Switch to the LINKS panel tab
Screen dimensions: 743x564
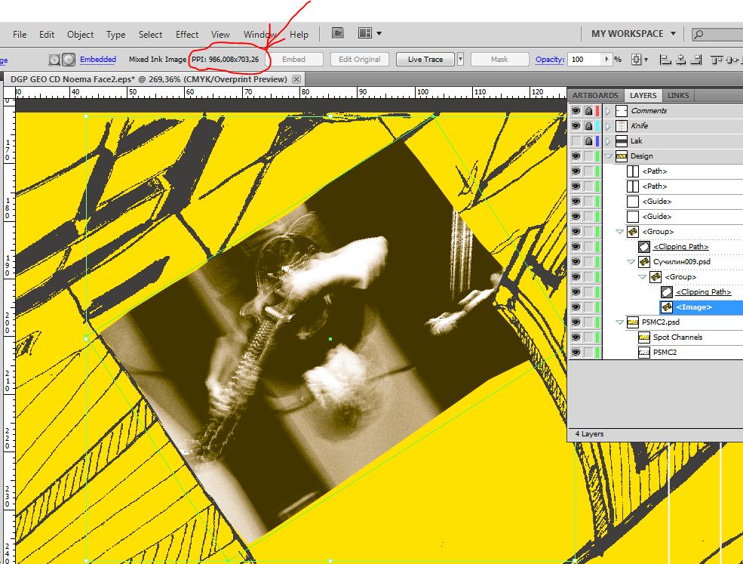[x=678, y=95]
